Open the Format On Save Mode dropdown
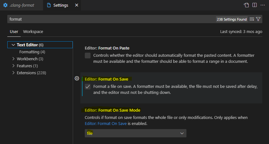The image size is (269, 144). 136,133
